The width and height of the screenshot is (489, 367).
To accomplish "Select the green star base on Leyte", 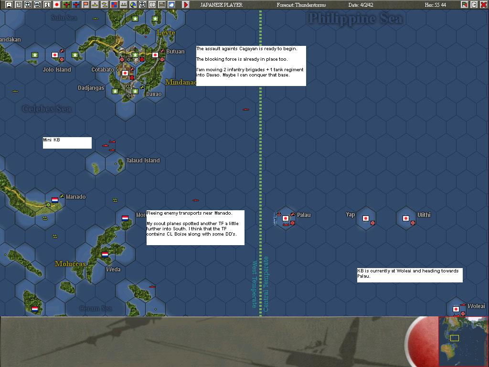I will (x=155, y=19).
